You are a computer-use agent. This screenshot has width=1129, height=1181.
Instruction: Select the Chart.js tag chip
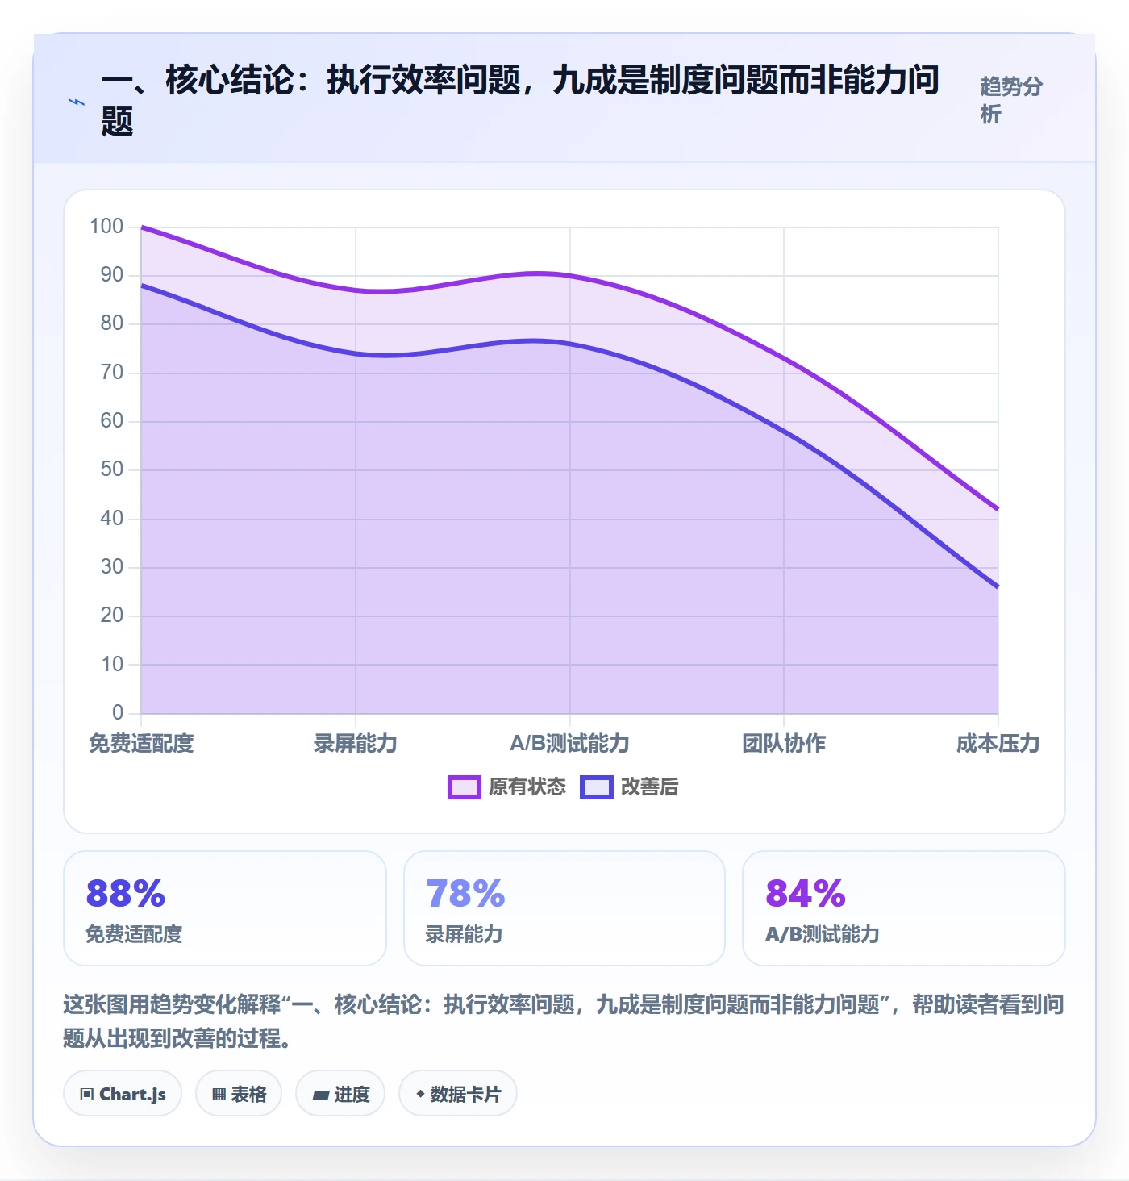123,1094
